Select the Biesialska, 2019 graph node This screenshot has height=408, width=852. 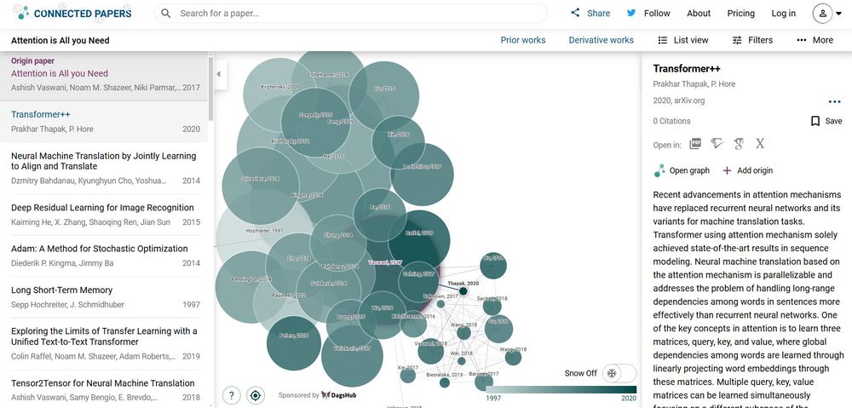coord(445,382)
